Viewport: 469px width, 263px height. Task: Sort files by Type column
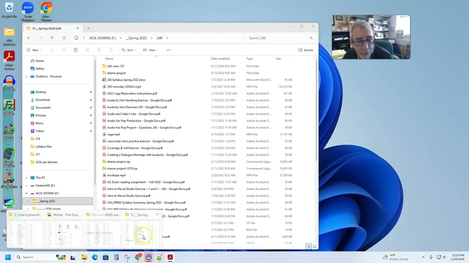click(x=250, y=58)
